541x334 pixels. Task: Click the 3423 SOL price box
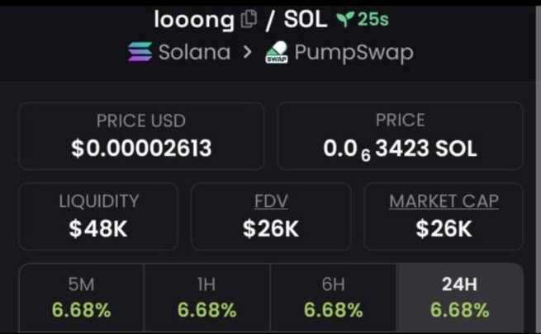click(x=401, y=136)
